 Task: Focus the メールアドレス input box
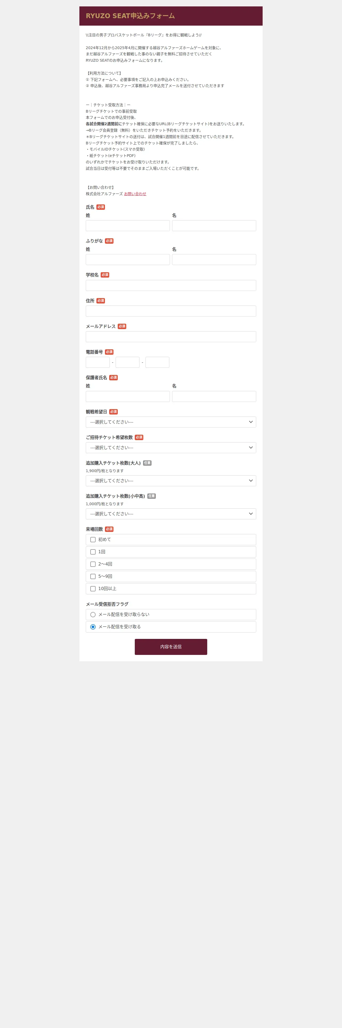[x=171, y=337]
